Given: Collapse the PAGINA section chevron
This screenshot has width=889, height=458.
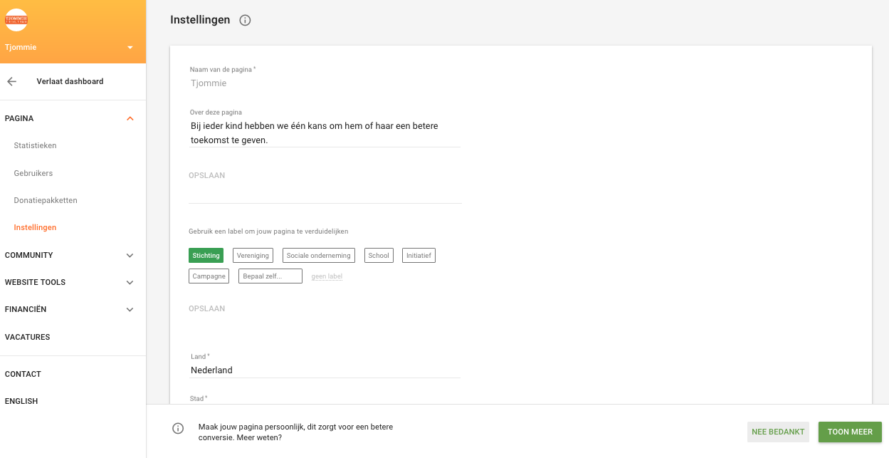Looking at the screenshot, I should click(130, 118).
